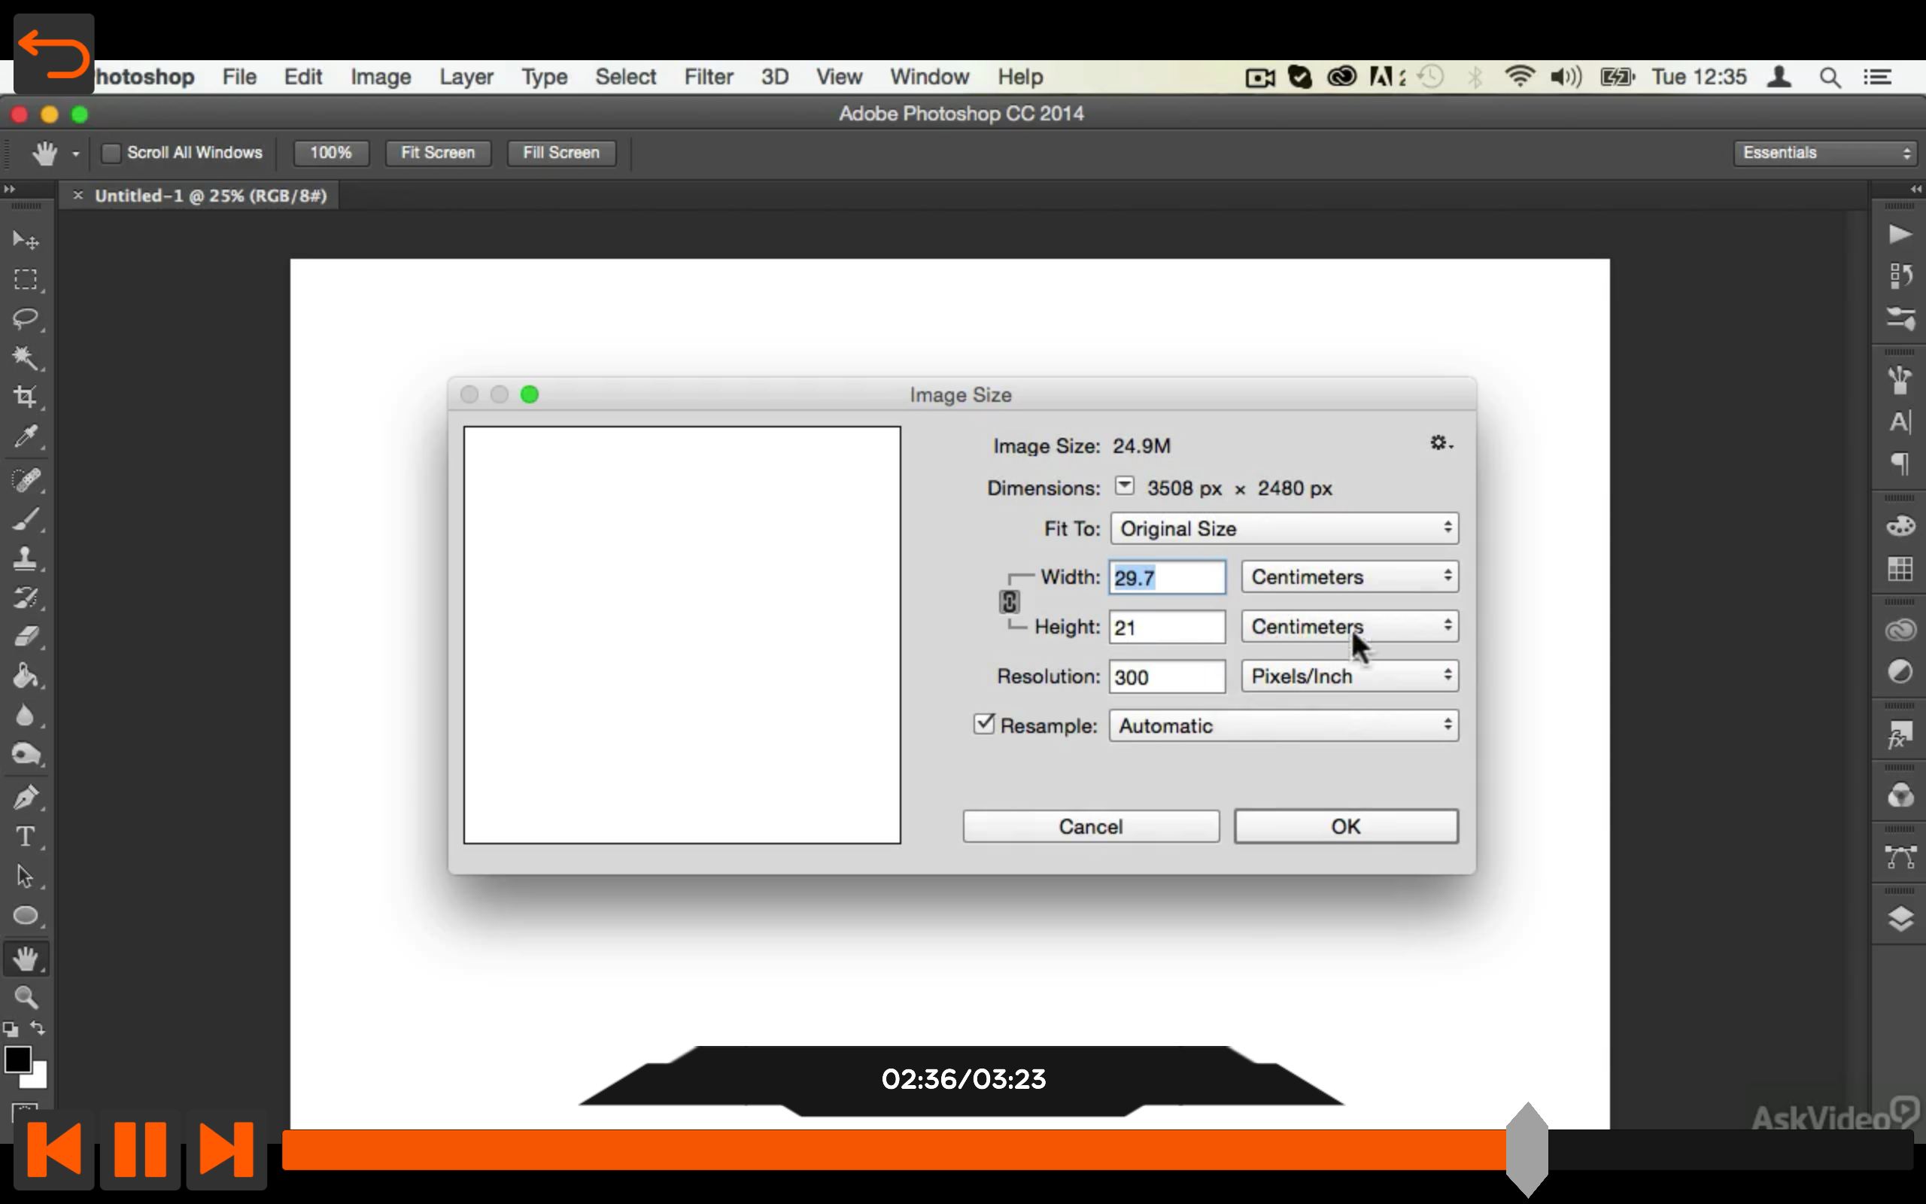Select the Zoom tool
This screenshot has height=1204, width=1926.
26,997
